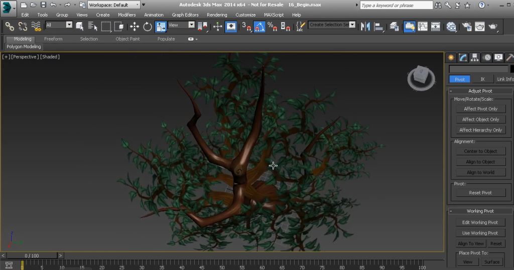The image size is (514, 270).
Task: Open the Schematic View icon
Action: coord(436,26)
